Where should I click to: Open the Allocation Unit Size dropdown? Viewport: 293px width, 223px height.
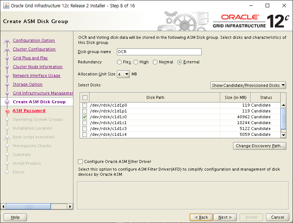coord(123,74)
